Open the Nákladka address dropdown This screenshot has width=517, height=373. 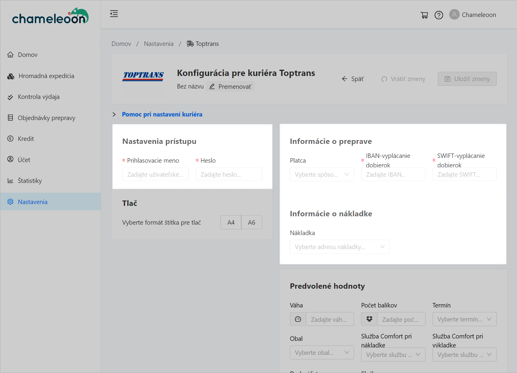click(x=339, y=247)
